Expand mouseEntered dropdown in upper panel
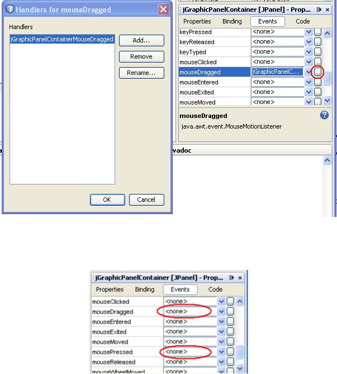 click(308, 82)
